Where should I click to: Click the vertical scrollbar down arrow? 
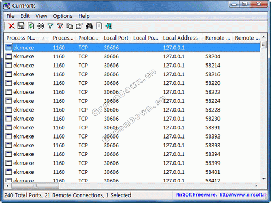tap(264, 179)
